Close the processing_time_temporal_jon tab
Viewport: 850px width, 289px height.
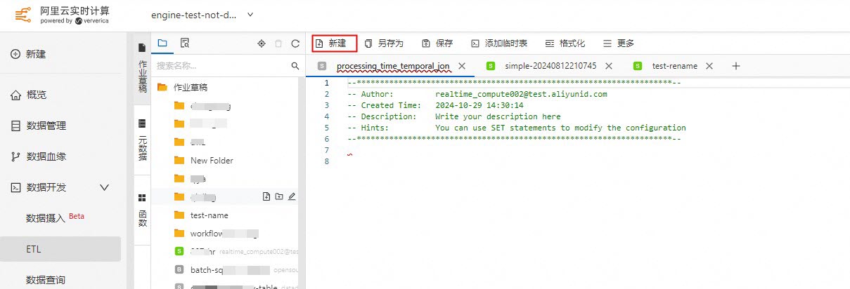click(462, 66)
